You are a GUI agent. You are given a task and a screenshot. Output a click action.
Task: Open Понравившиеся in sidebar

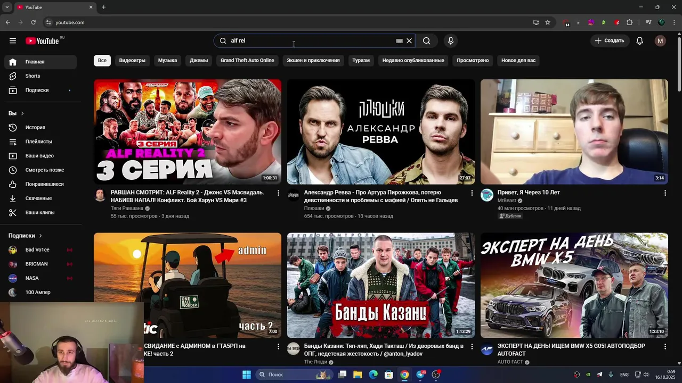pyautogui.click(x=40, y=184)
